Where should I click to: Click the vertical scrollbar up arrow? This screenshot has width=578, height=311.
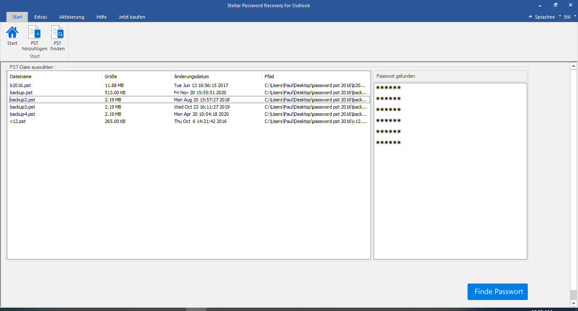click(574, 66)
